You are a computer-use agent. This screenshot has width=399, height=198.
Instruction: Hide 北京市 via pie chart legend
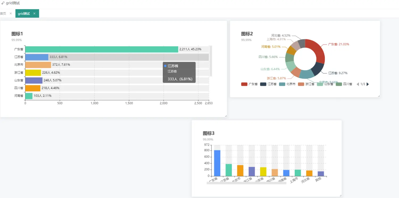pos(287,84)
